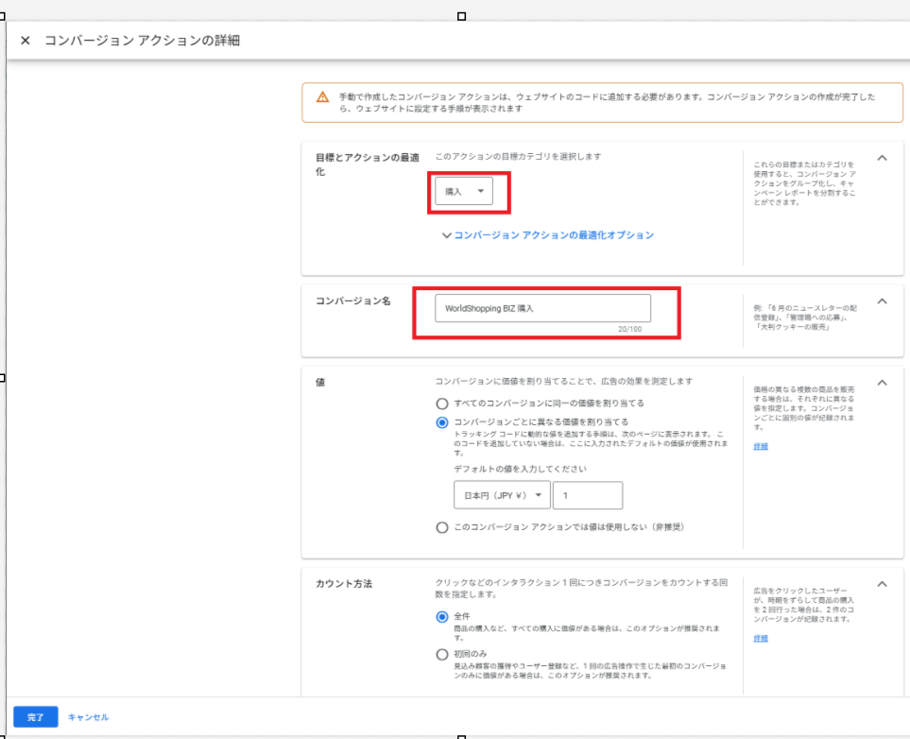
Task: Open the 日本円 (JPY ¥) currency dropdown
Action: tap(502, 495)
